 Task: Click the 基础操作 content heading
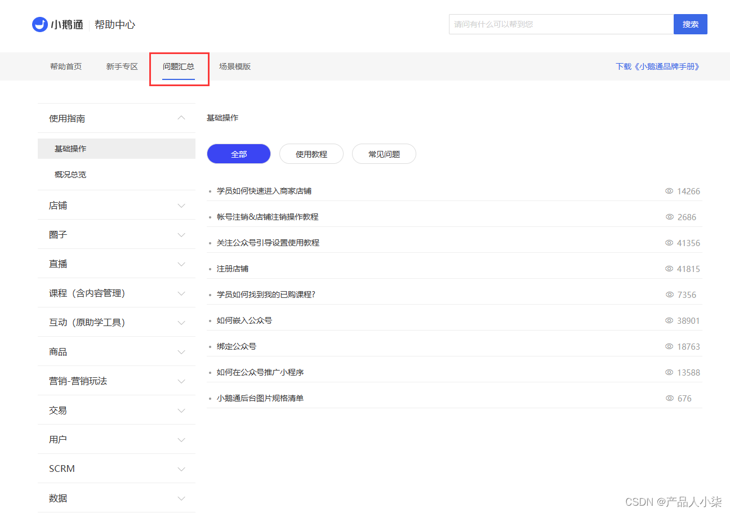222,118
